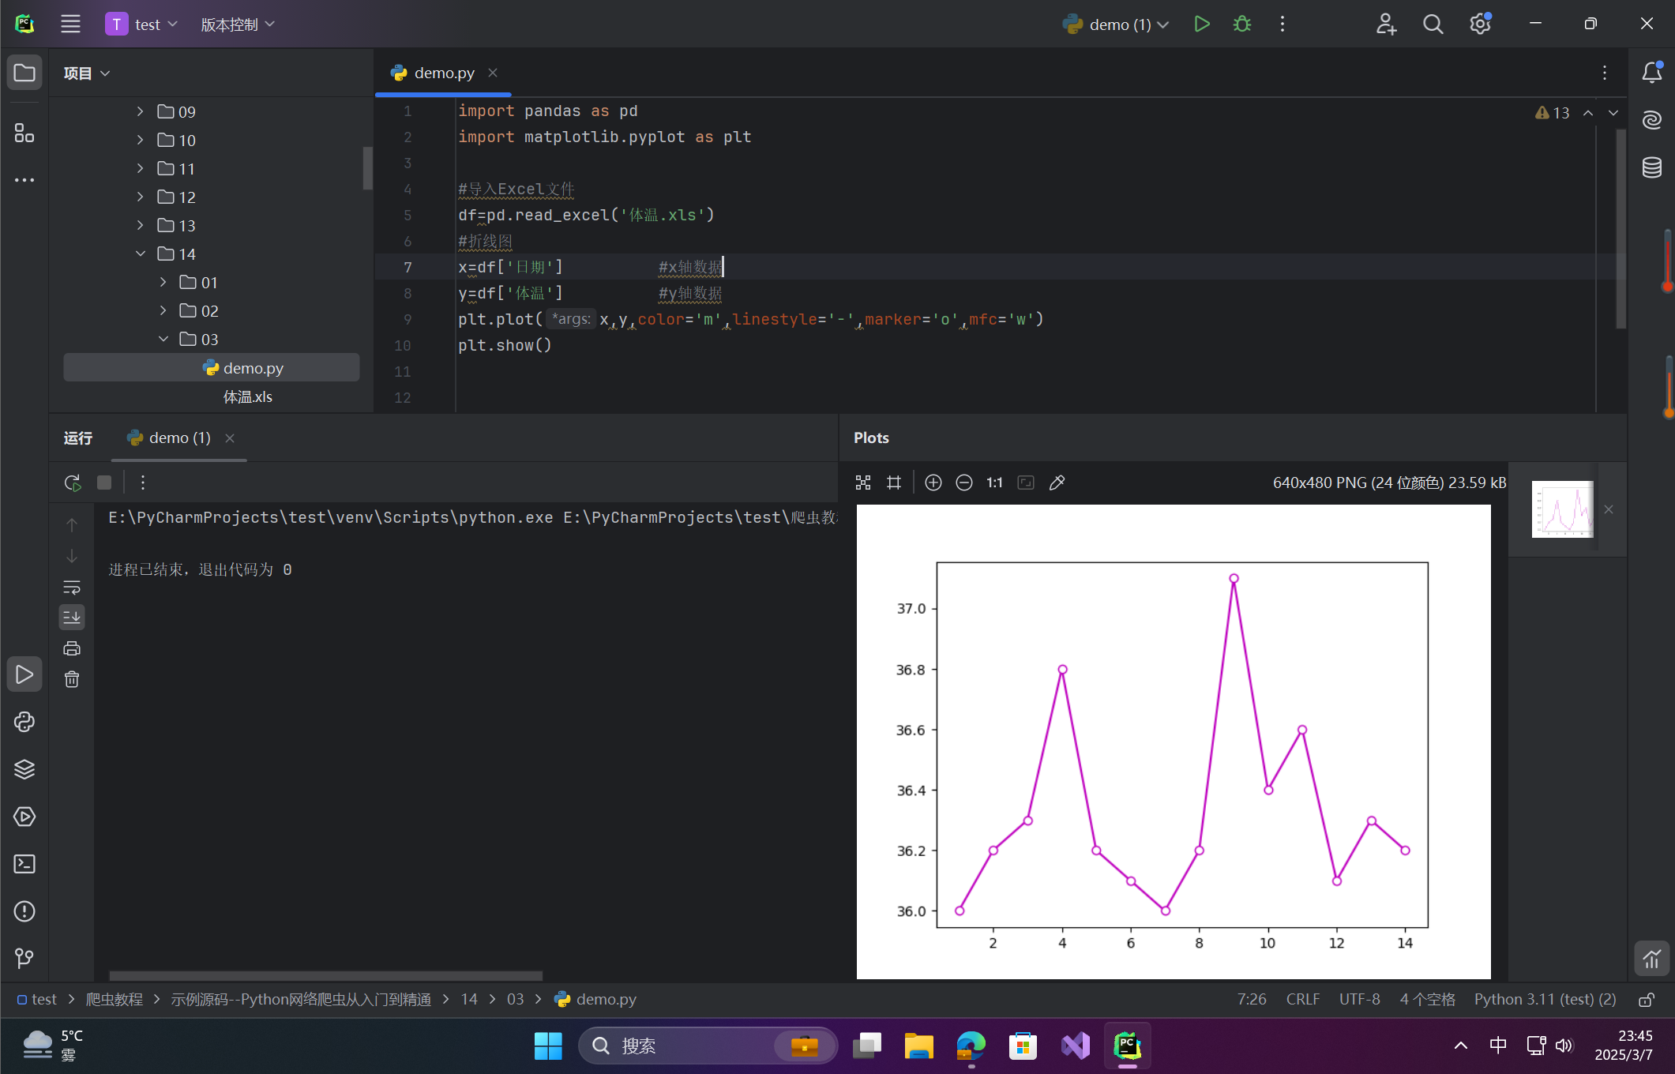Click the color picker eyedropper icon
Screen dimensions: 1675x1074
coord(1057,483)
